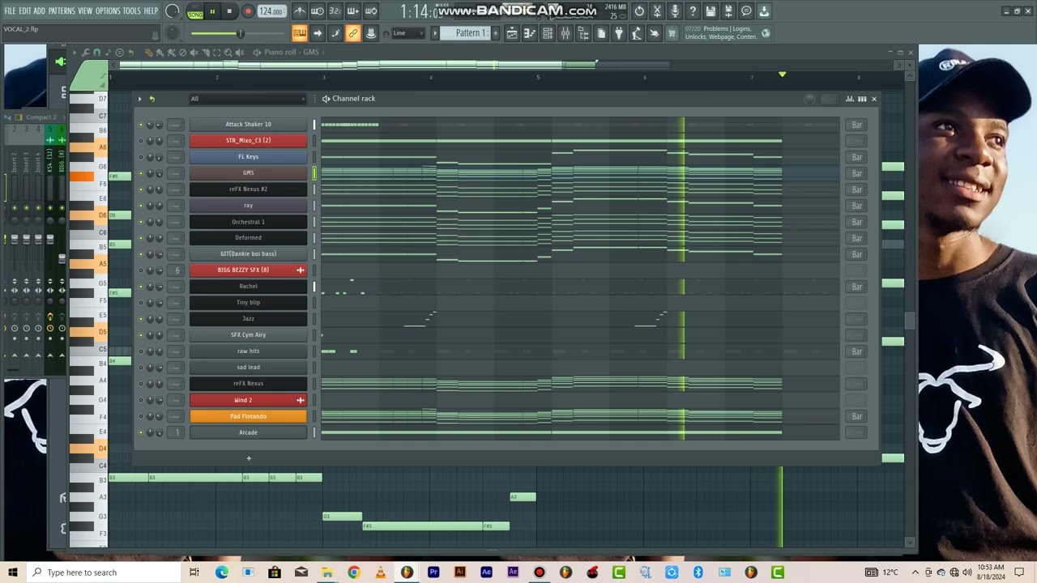
Task: Open channel rack All filter dropdown
Action: pos(248,99)
